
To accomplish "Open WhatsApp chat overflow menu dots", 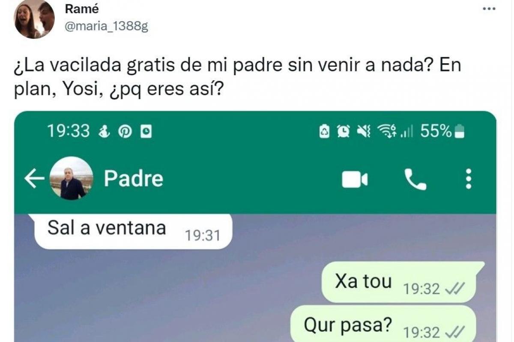I will pyautogui.click(x=468, y=179).
